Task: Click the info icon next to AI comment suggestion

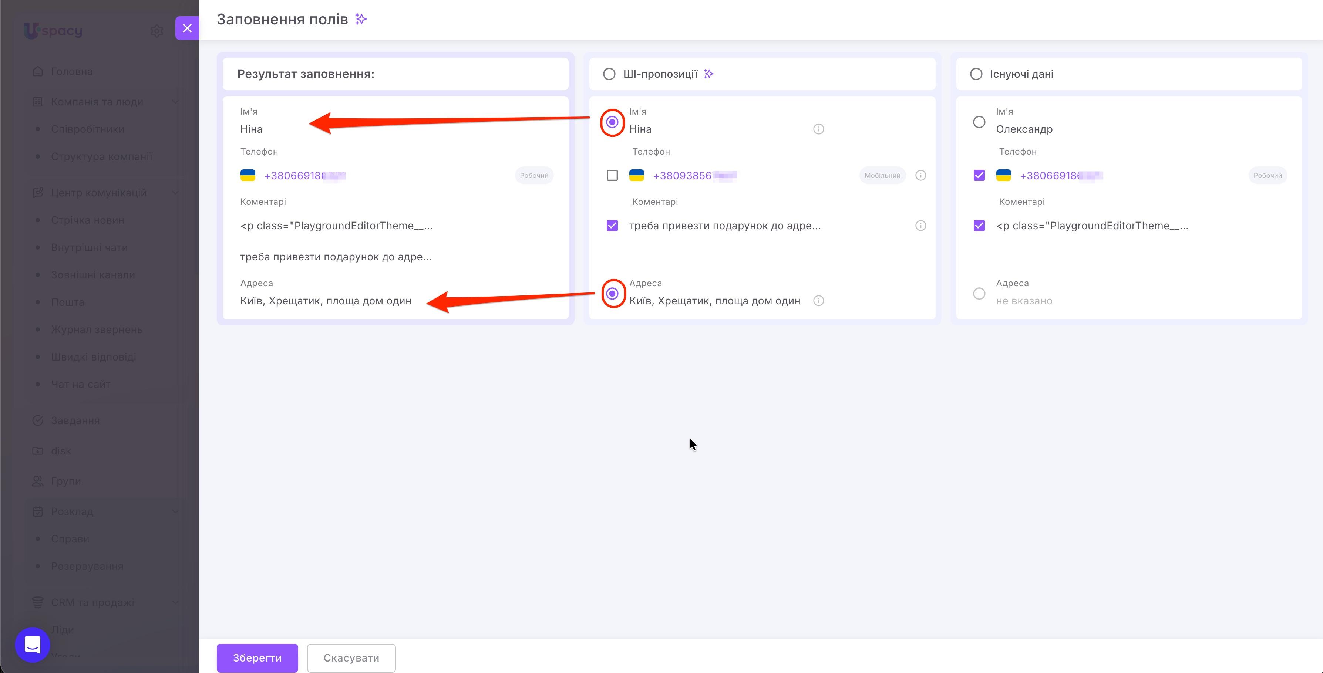Action: (921, 226)
